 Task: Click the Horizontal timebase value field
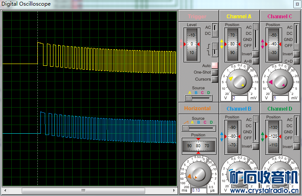[x=199, y=190]
